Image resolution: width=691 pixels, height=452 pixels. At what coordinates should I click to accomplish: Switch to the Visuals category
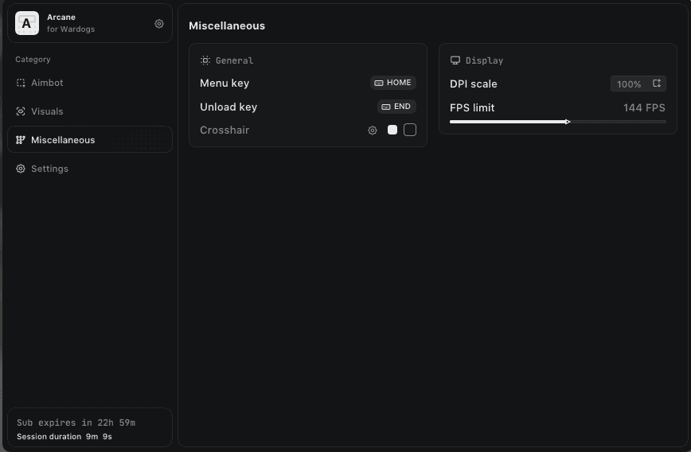pos(90,111)
